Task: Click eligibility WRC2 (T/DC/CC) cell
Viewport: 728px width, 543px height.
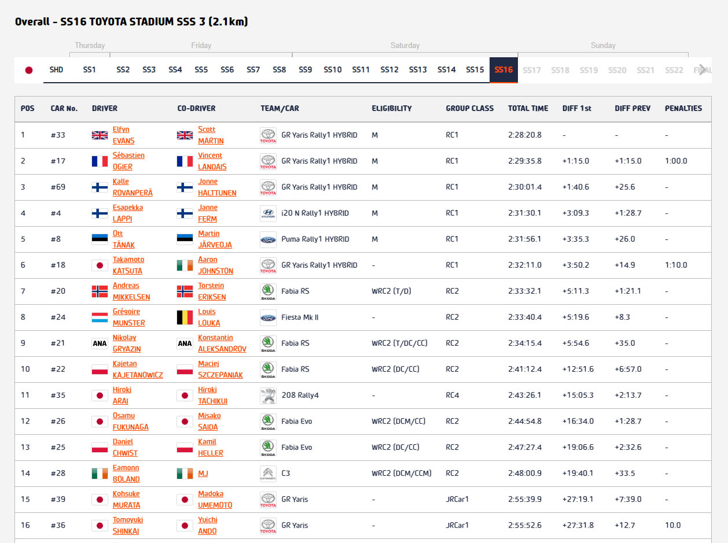Action: point(399,343)
